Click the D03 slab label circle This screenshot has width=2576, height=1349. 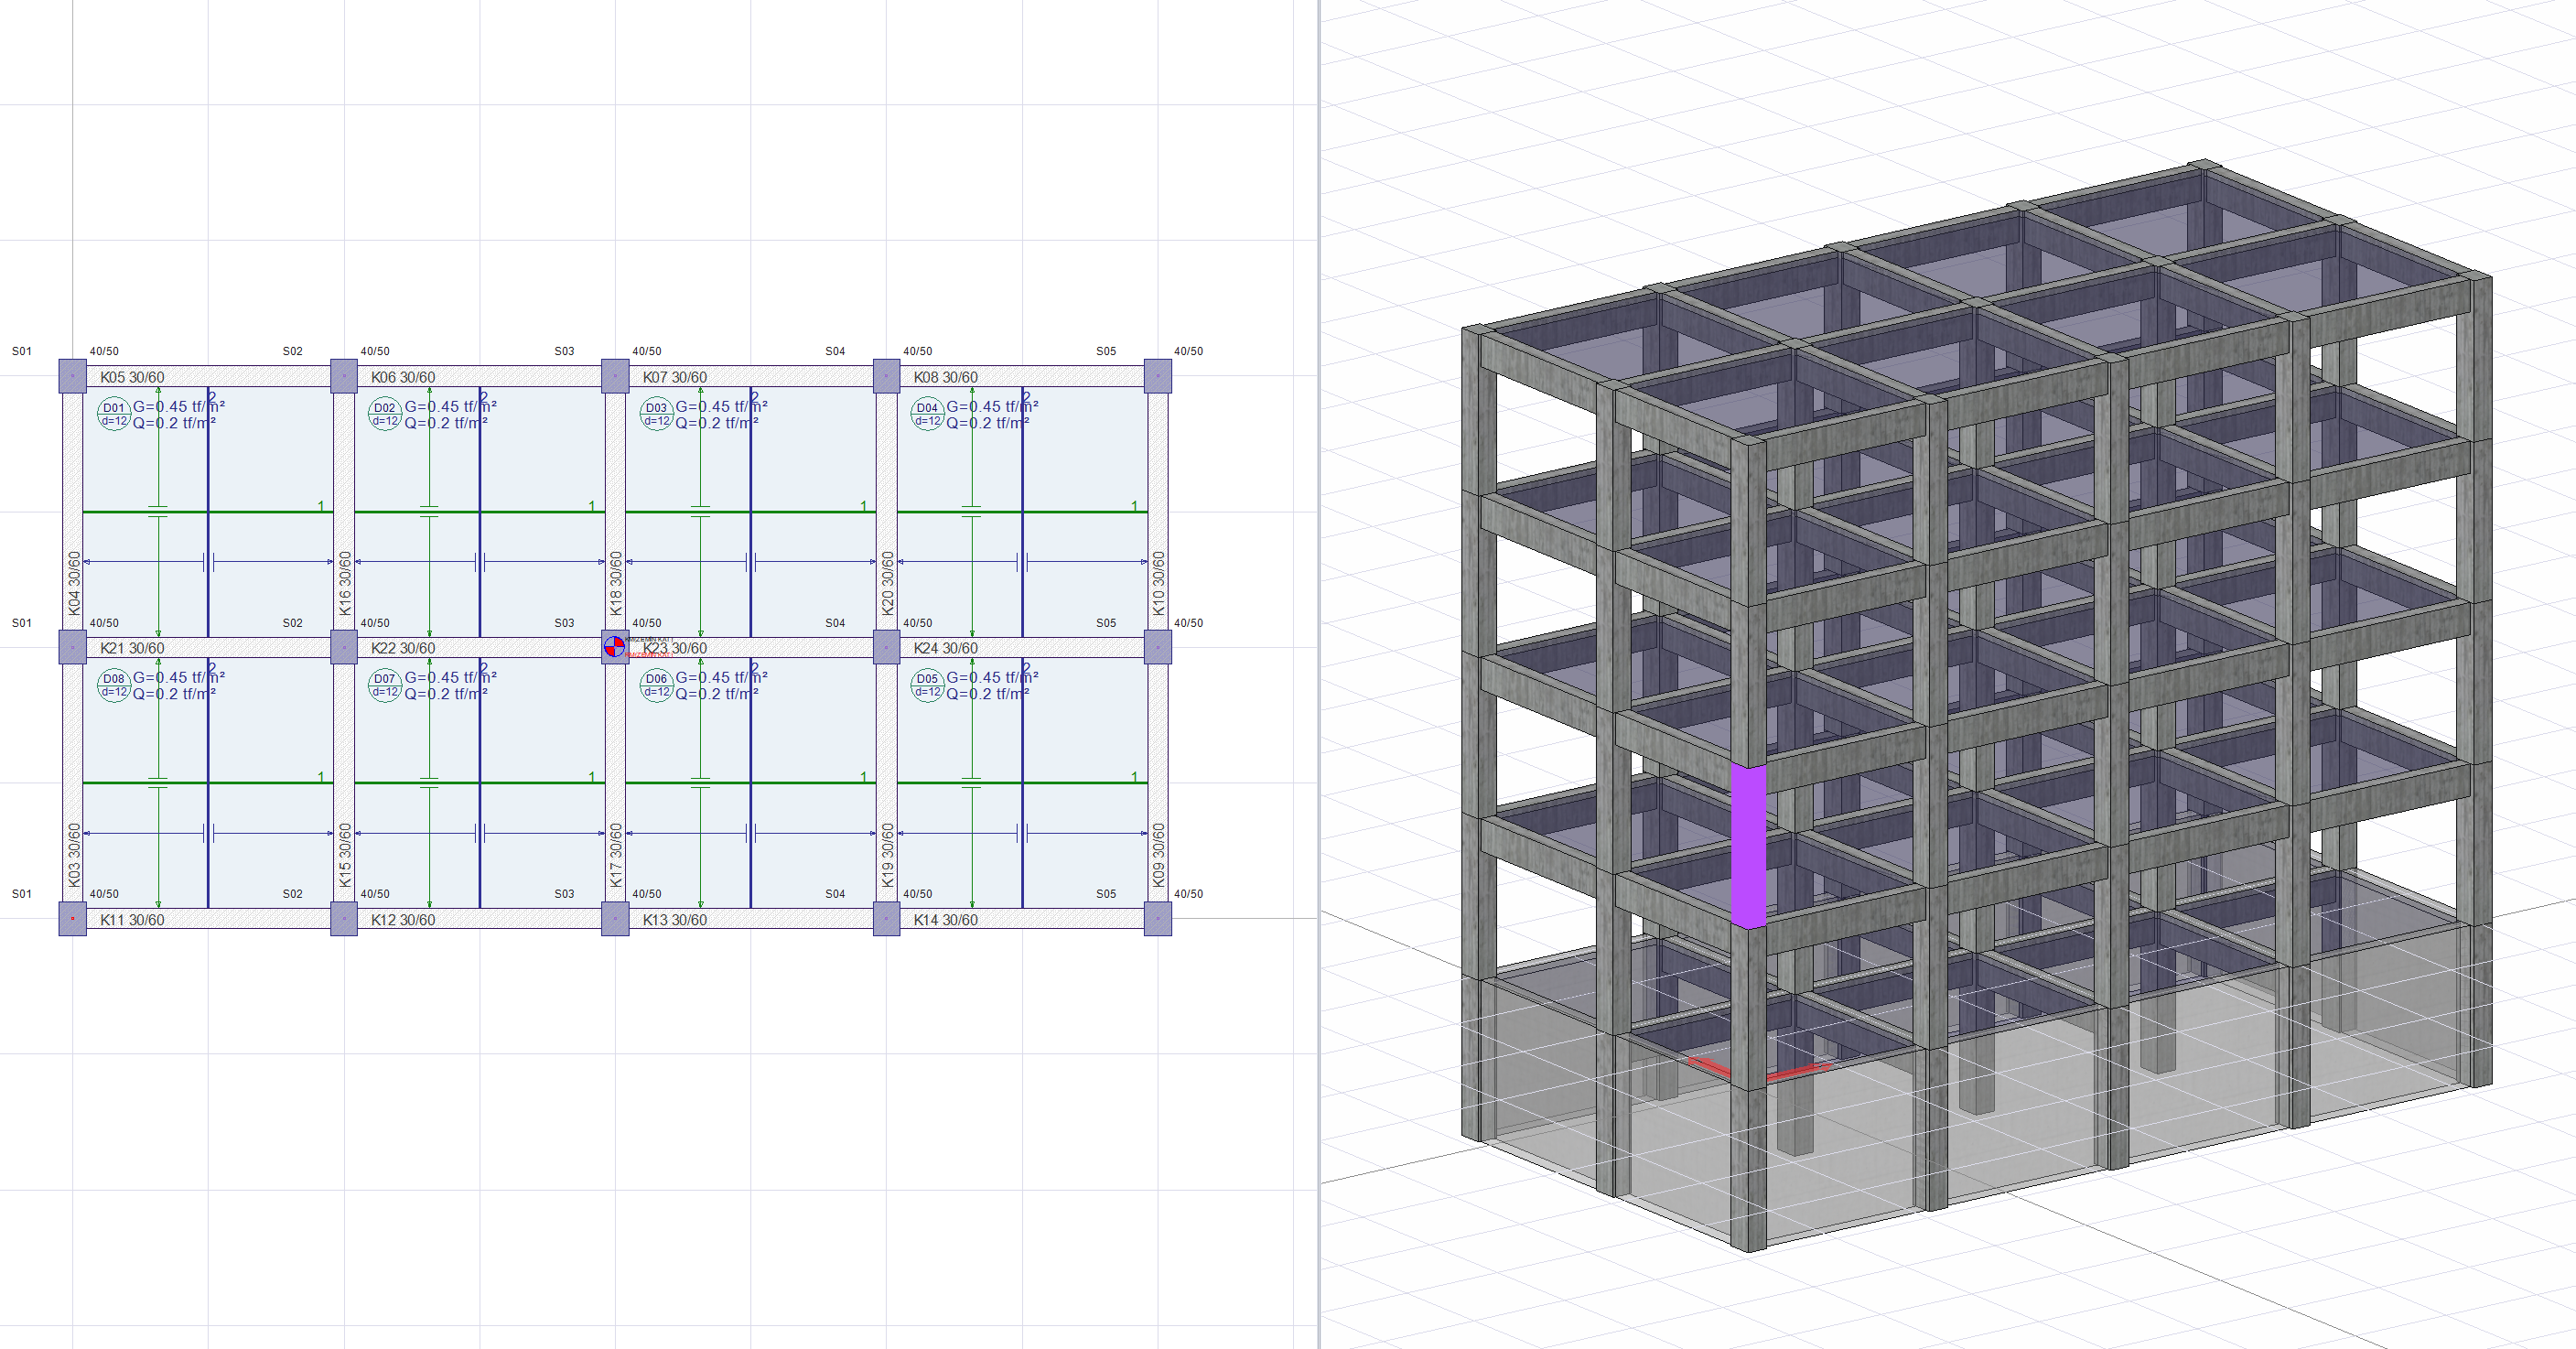[656, 414]
